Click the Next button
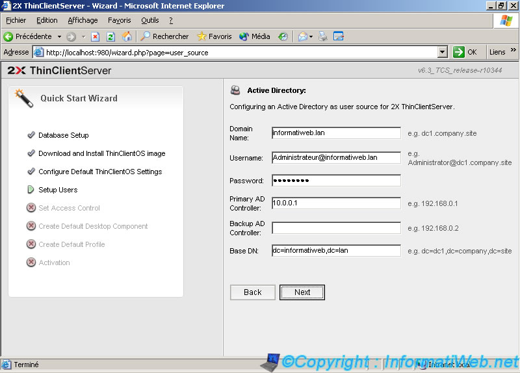The image size is (520, 373). tap(302, 292)
